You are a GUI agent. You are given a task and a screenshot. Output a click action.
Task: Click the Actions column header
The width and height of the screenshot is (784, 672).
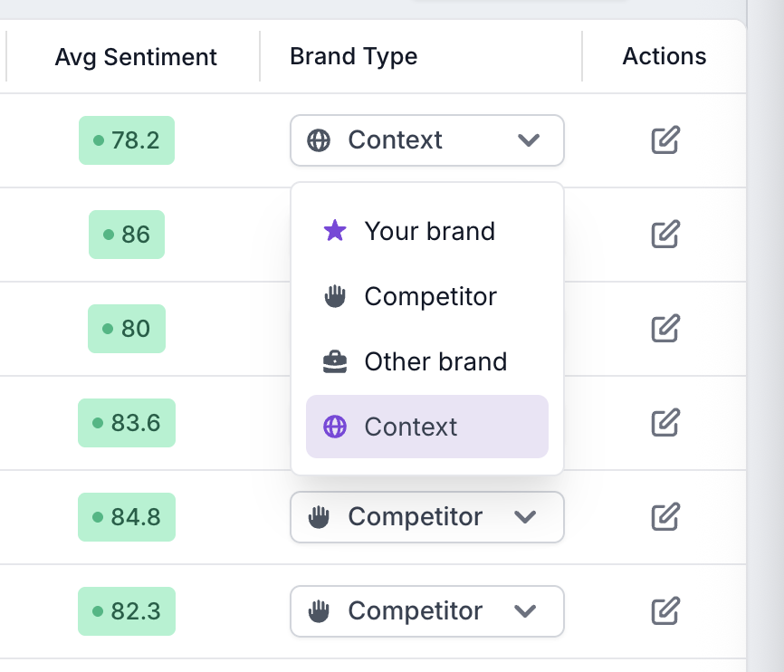pyautogui.click(x=664, y=56)
